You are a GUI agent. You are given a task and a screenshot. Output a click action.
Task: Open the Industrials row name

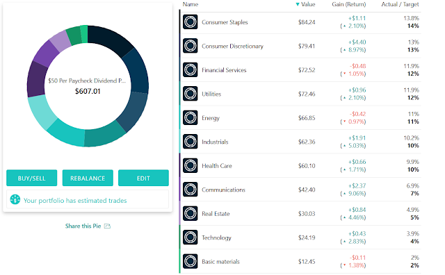pos(215,142)
